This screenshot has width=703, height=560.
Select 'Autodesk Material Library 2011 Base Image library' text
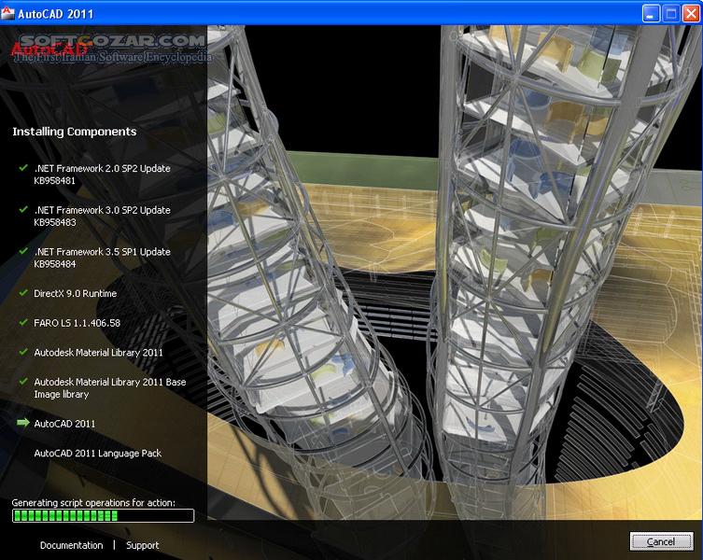pos(110,388)
